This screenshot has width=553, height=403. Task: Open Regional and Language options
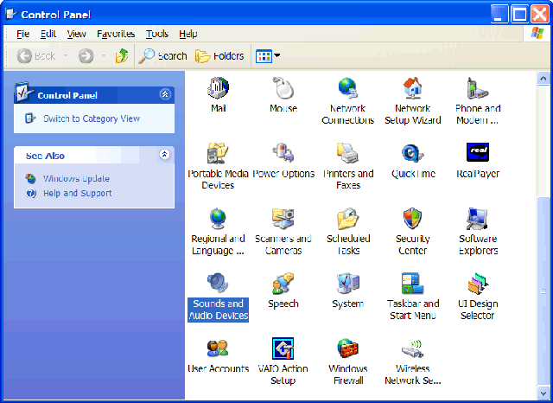click(x=218, y=232)
